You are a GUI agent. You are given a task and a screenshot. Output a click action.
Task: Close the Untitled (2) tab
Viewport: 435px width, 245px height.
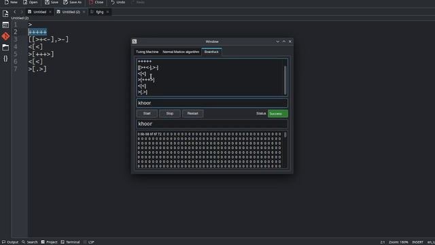(84, 12)
